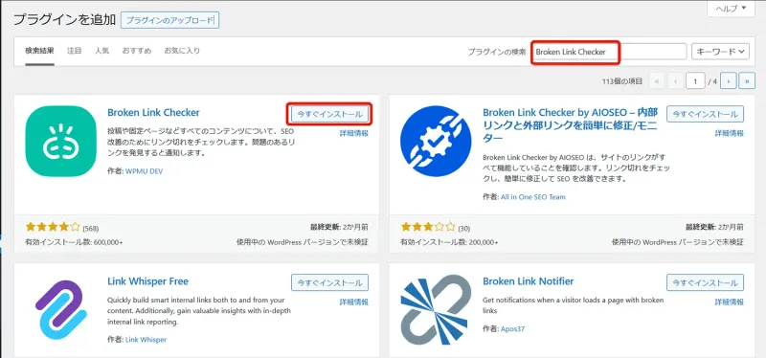Click the プラグインを追加 page heading
This screenshot has height=358, width=766.
[x=64, y=20]
